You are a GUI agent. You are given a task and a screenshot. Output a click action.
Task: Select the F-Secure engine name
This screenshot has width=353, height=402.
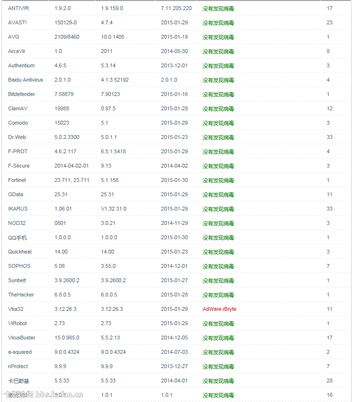point(19,166)
